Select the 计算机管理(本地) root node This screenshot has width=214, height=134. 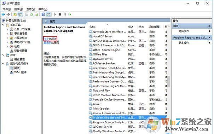click(x=14, y=21)
